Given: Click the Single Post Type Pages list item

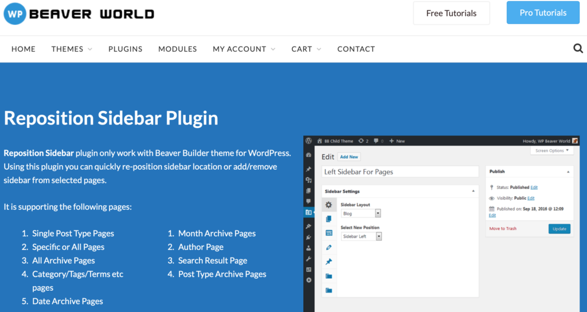Looking at the screenshot, I should 73,233.
